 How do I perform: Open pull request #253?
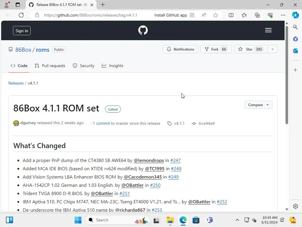[x=157, y=210]
